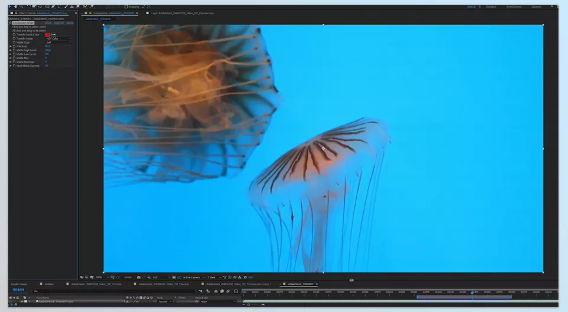Click the Reset Exposure icon in viewer footer

click(245, 277)
